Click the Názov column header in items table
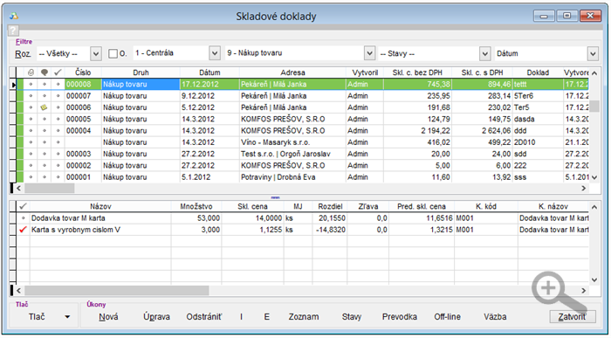This screenshot has height=338, width=611. coord(100,207)
